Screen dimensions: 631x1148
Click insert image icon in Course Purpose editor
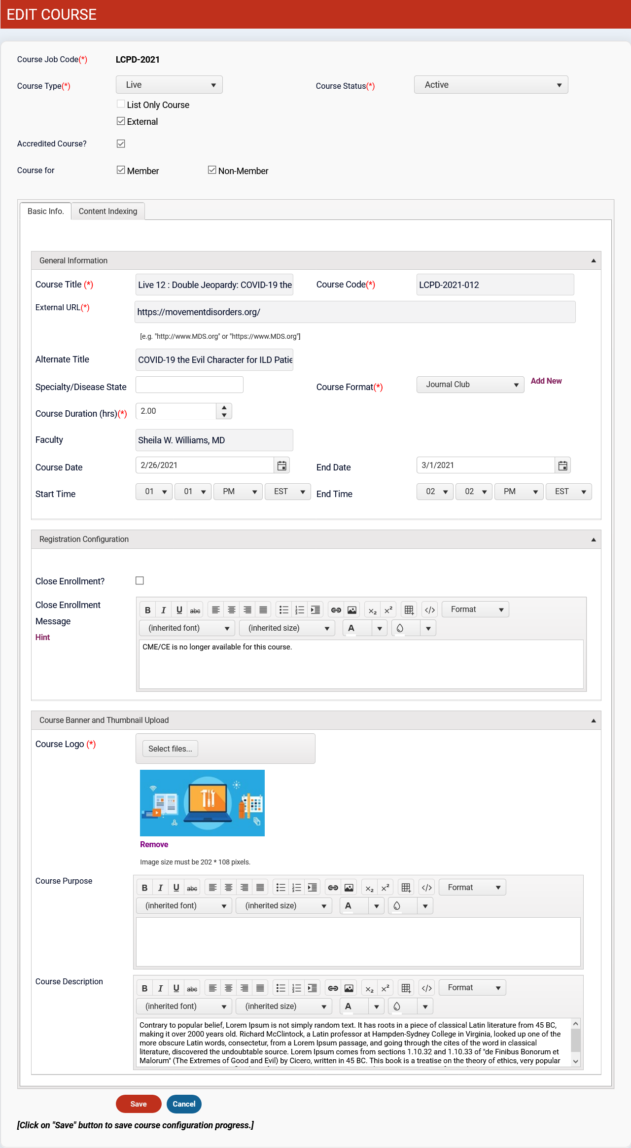(x=349, y=888)
